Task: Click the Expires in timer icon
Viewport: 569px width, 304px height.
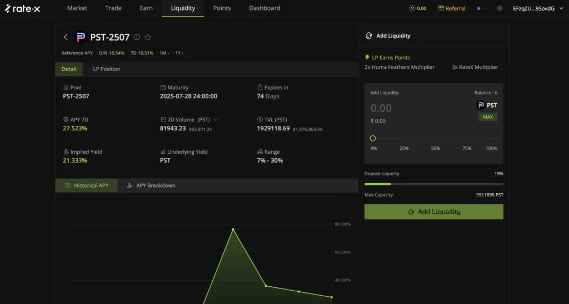Action: click(x=260, y=87)
